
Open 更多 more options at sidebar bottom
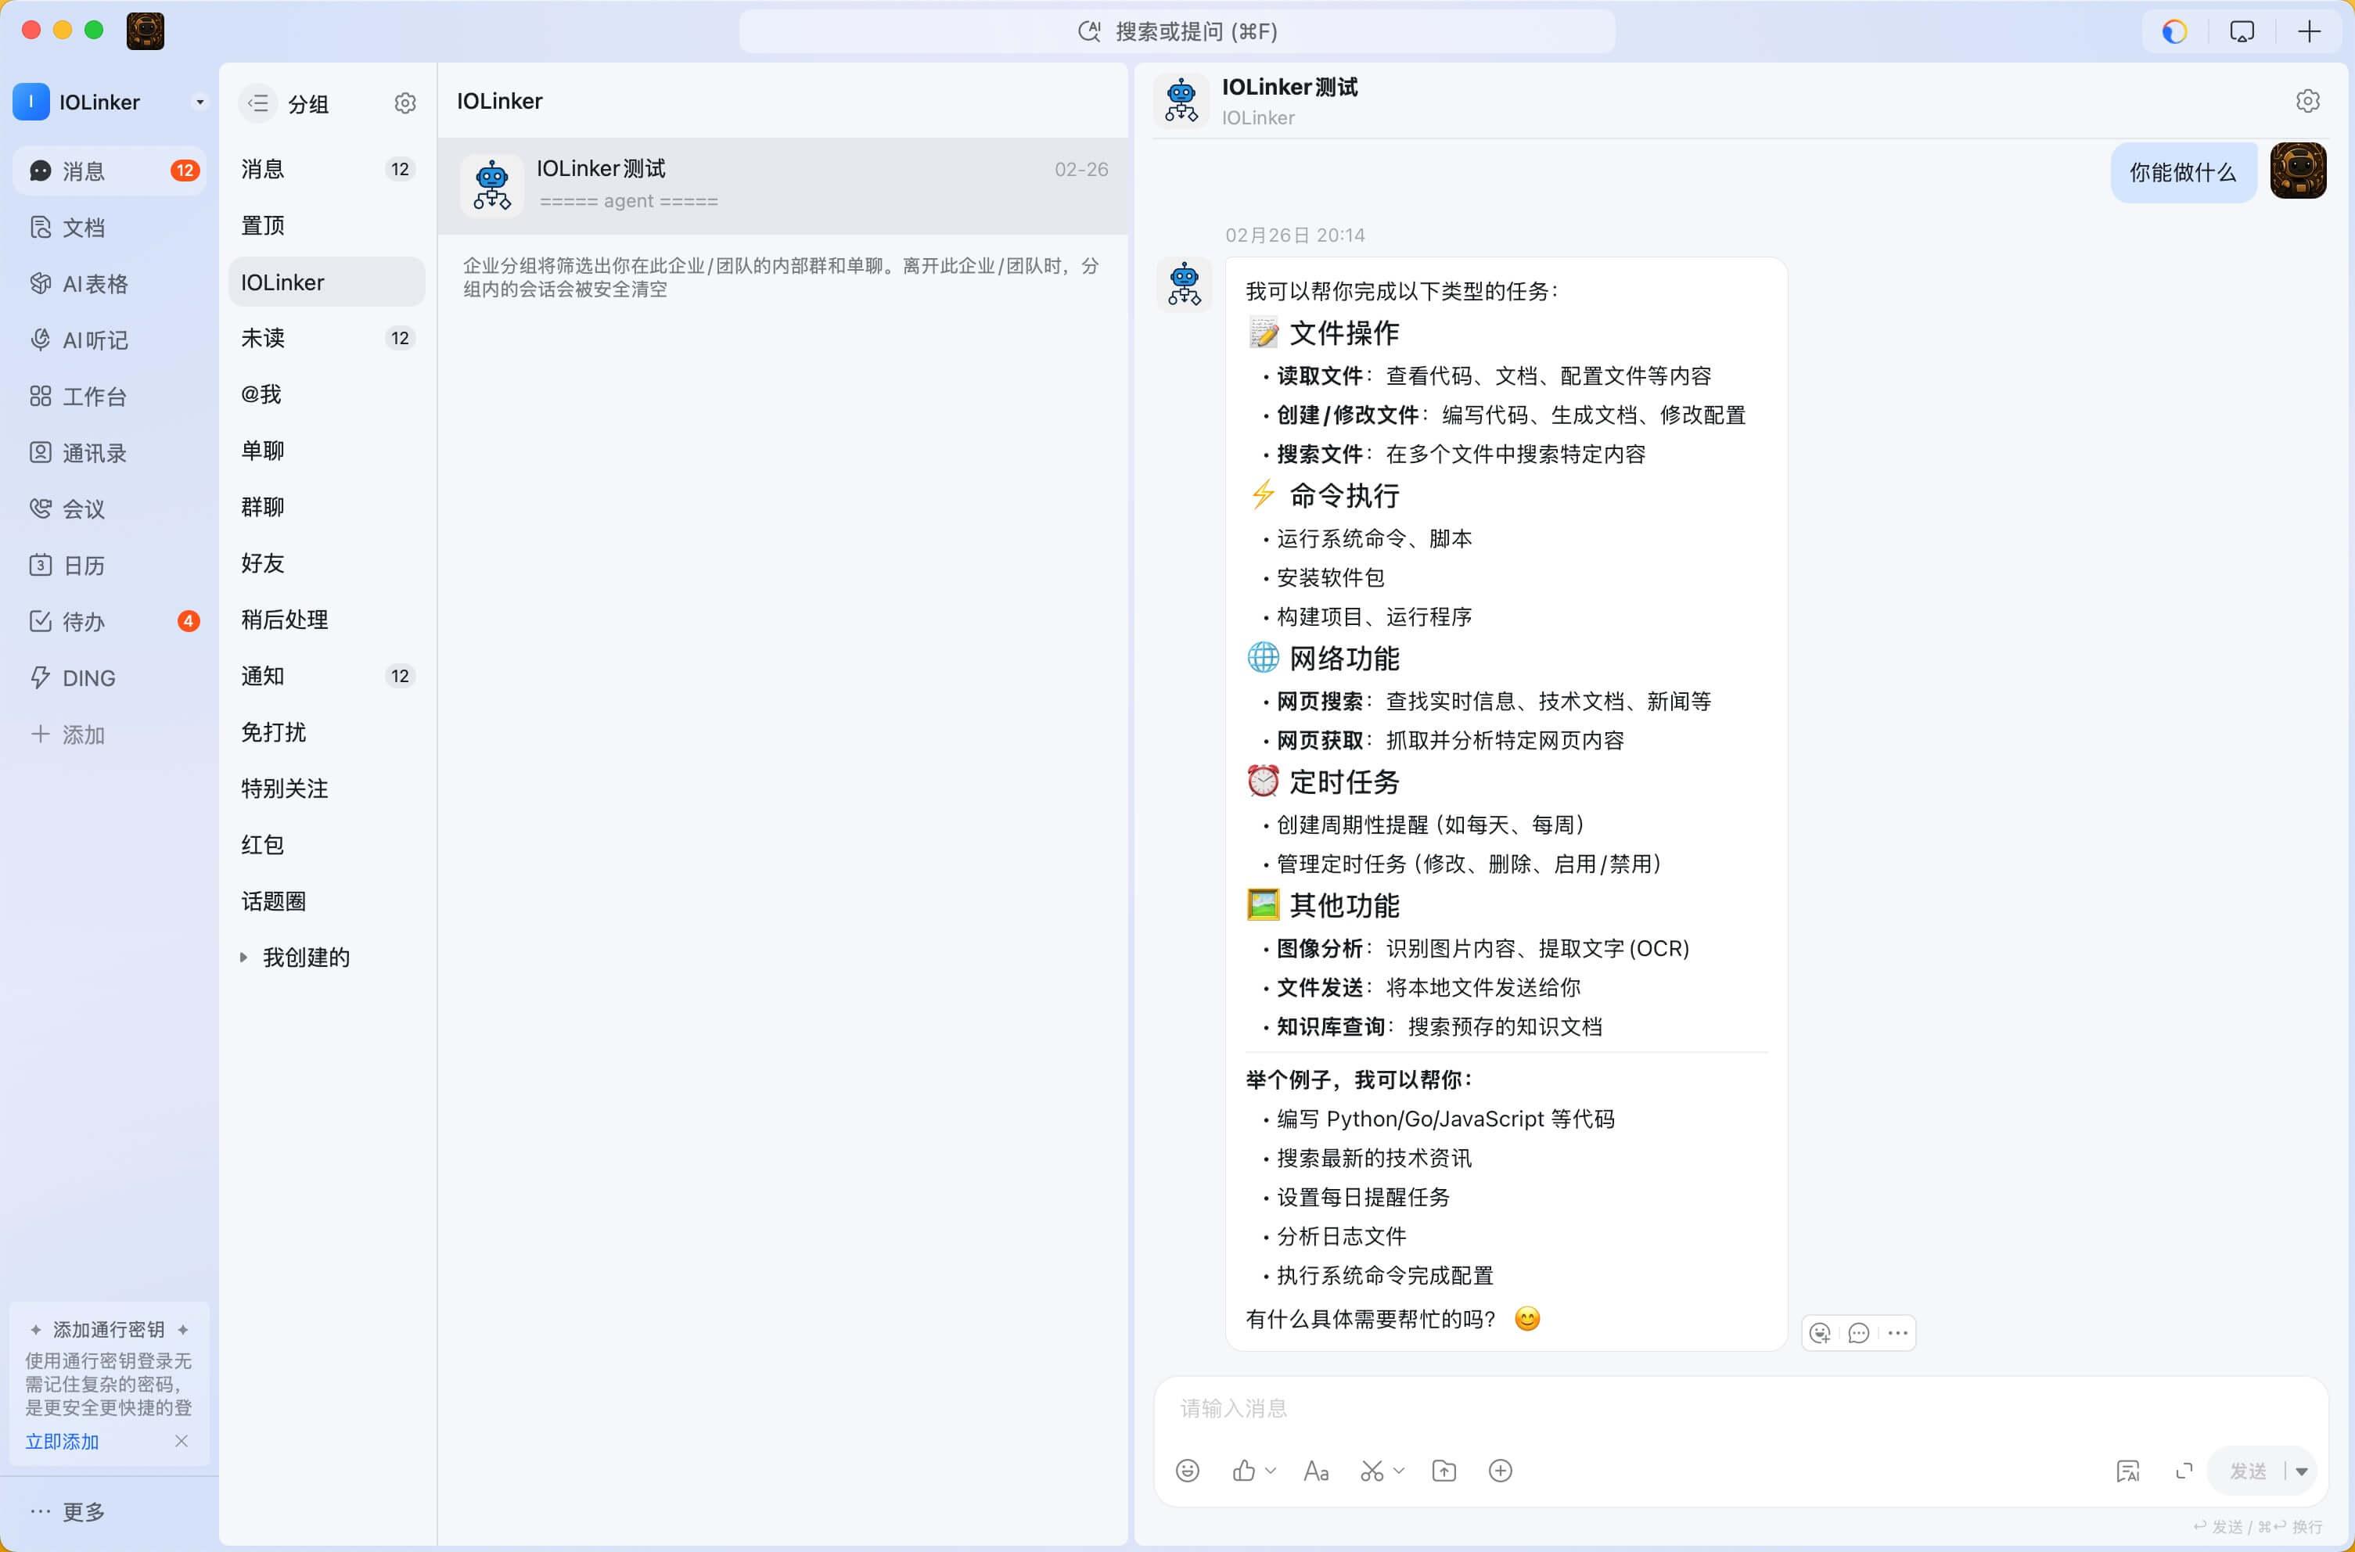67,1511
